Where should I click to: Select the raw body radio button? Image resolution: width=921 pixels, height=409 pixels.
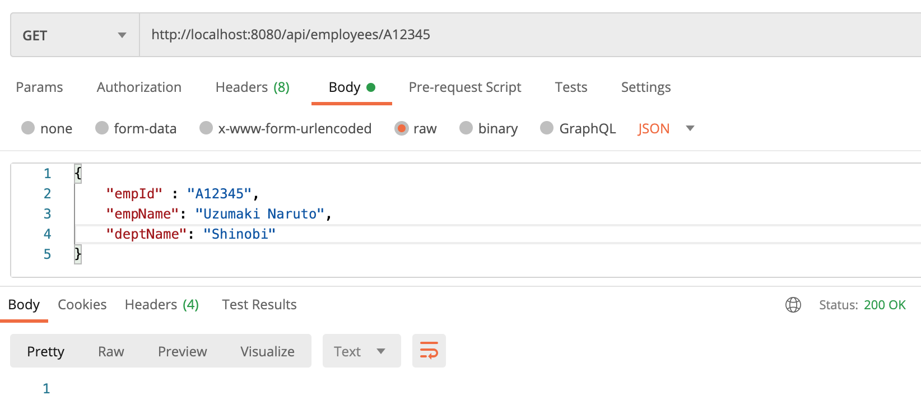pos(402,128)
